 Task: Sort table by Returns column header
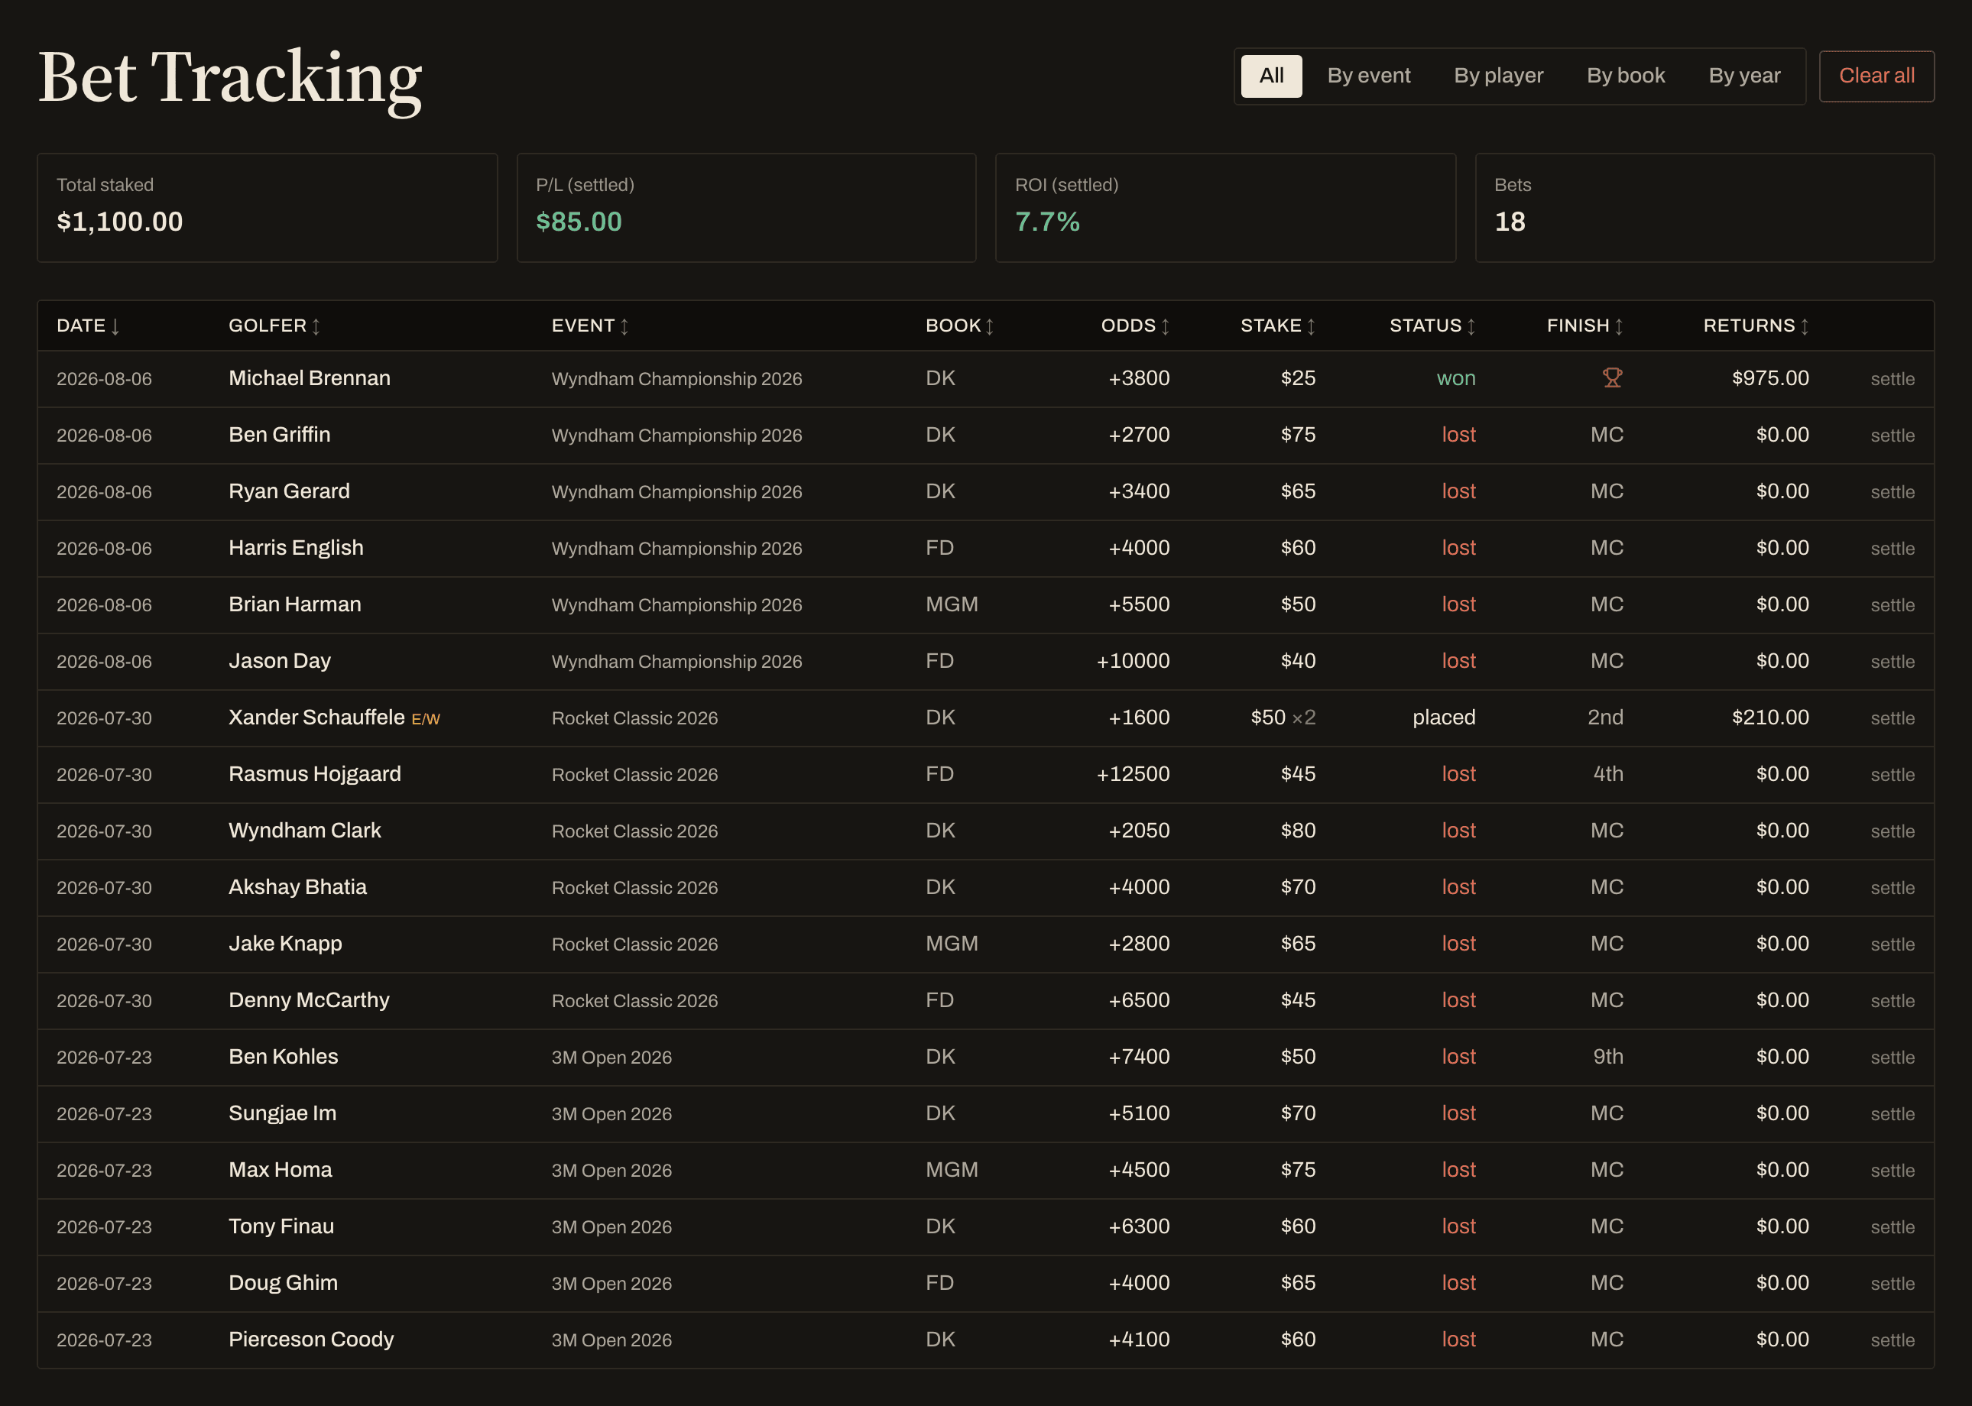pos(1756,326)
